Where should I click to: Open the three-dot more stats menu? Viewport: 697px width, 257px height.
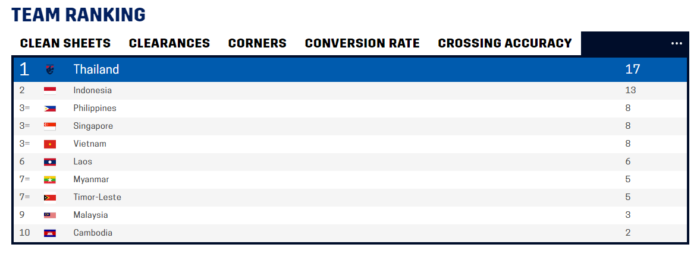[676, 43]
